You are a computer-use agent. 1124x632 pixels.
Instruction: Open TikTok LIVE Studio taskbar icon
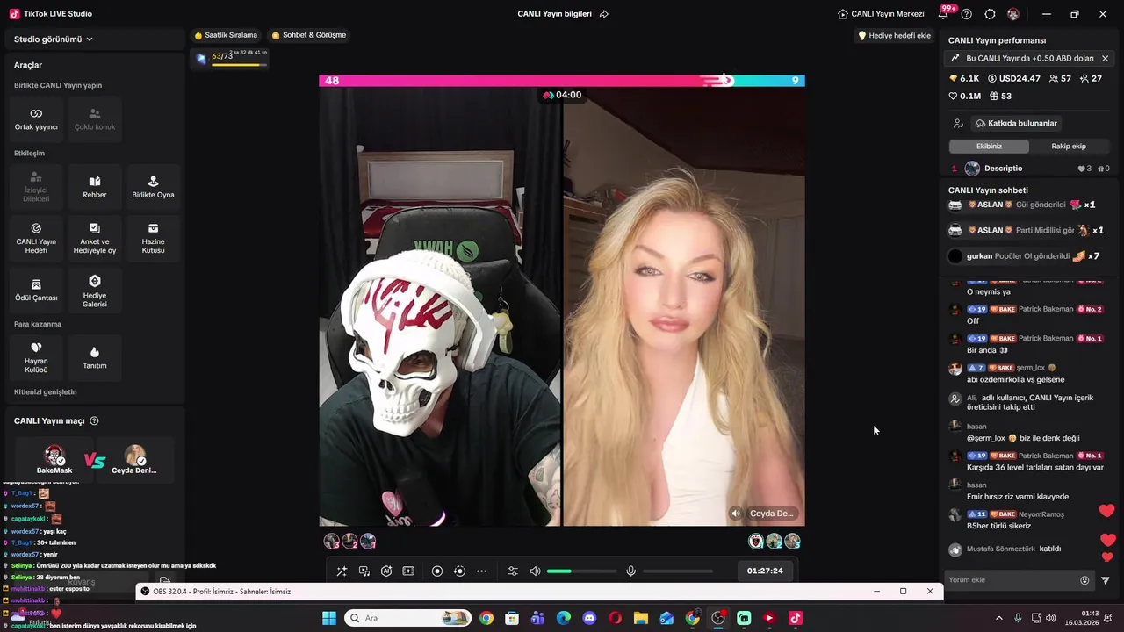796,618
